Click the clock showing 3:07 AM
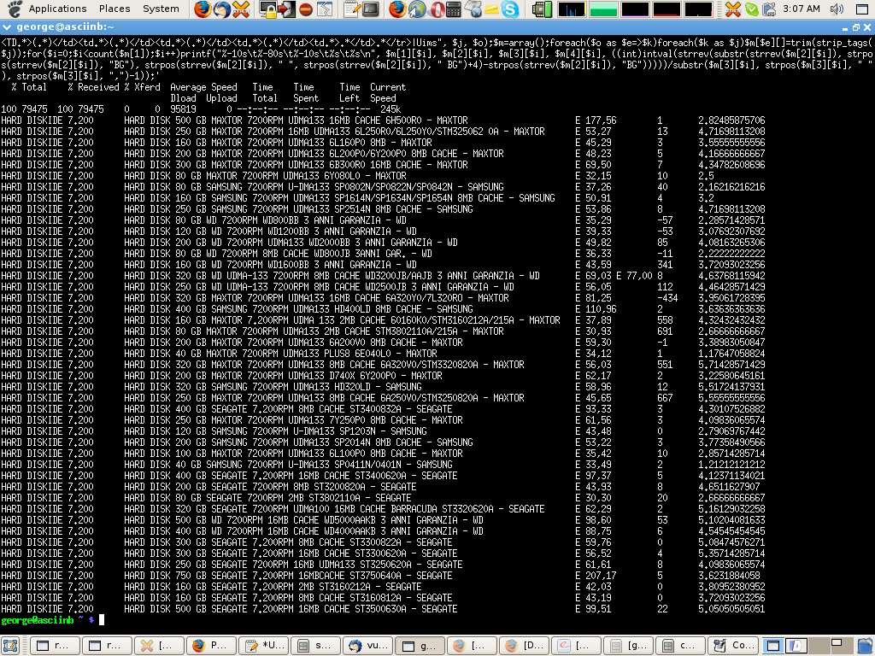This screenshot has width=875, height=656. pos(801,9)
